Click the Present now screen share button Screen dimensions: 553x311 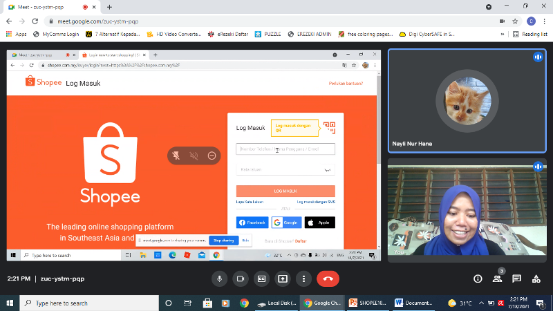point(283,279)
